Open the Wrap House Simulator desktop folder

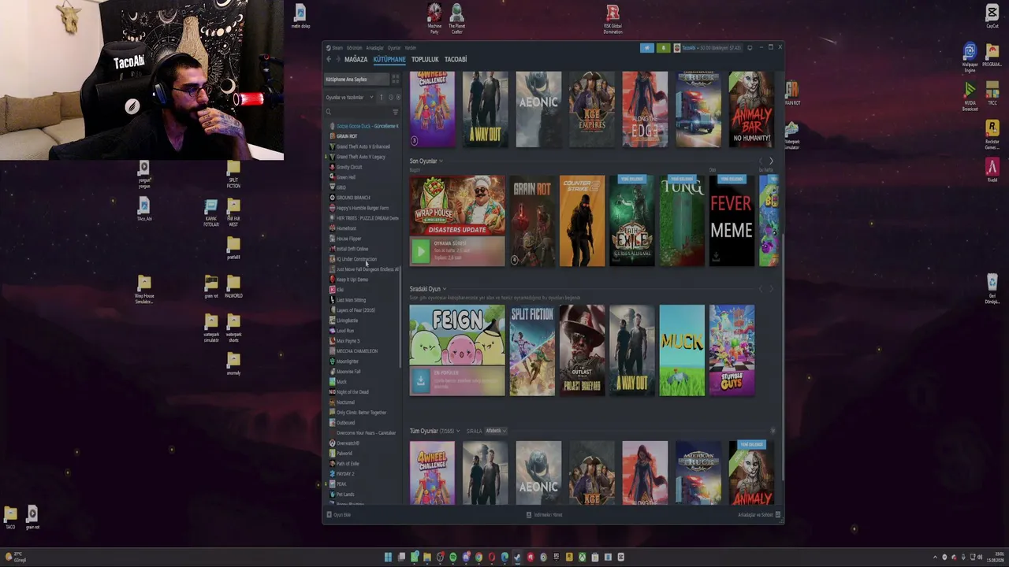click(144, 289)
